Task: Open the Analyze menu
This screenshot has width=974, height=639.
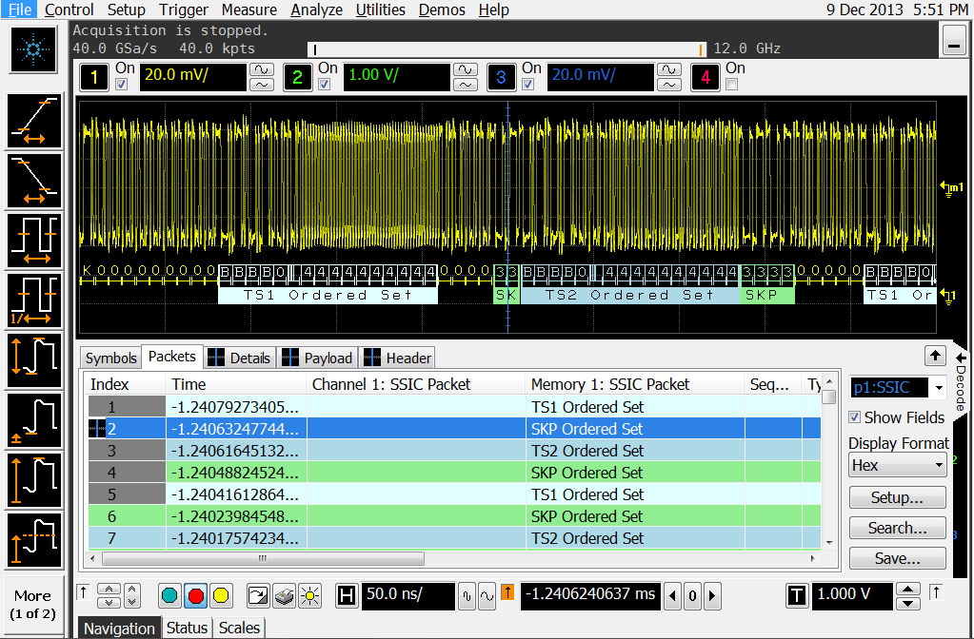Action: point(316,10)
